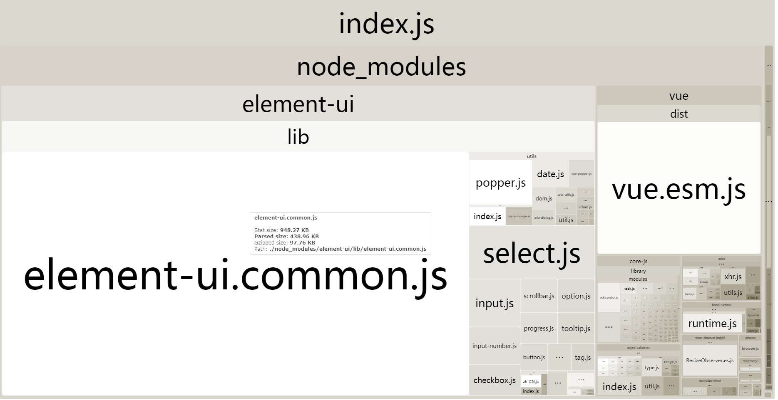Select index.js next to popup-manager.js
The height and width of the screenshot is (400, 778).
(487, 216)
